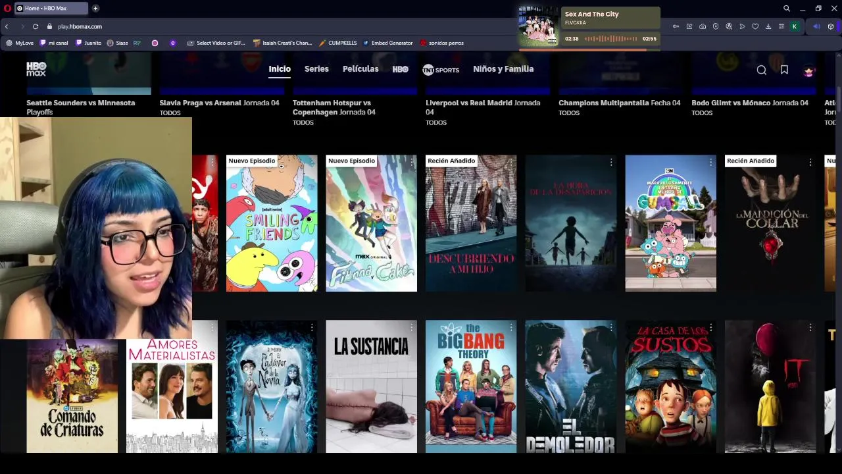Select the Inicio tab

280,69
